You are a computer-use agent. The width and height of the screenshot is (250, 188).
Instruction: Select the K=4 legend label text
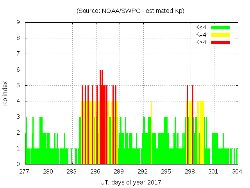pyautogui.click(x=201, y=35)
